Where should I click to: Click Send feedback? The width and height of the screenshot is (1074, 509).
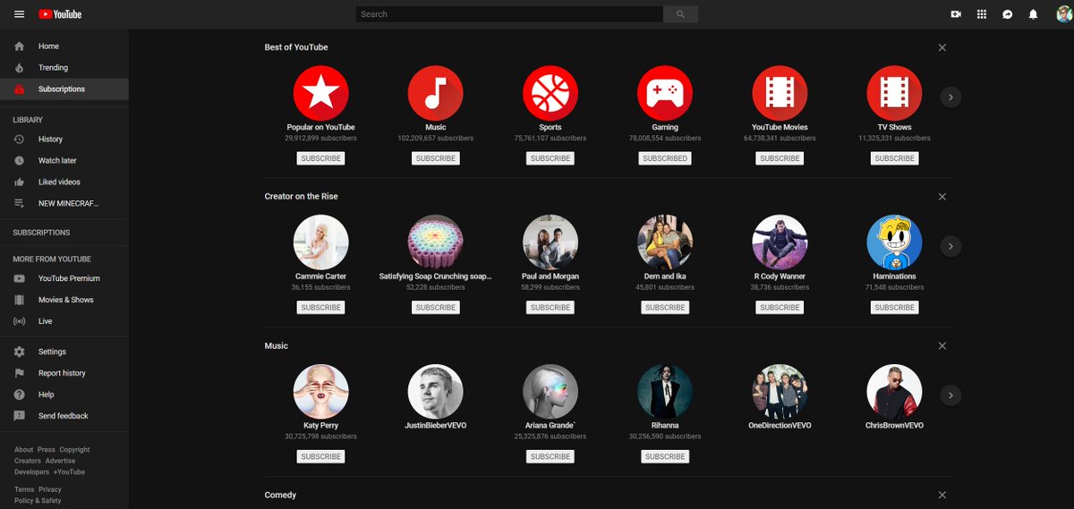64,417
